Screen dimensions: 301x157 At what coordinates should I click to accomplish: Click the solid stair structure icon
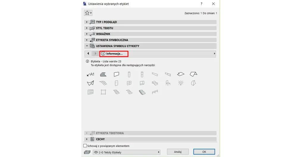click(142, 92)
